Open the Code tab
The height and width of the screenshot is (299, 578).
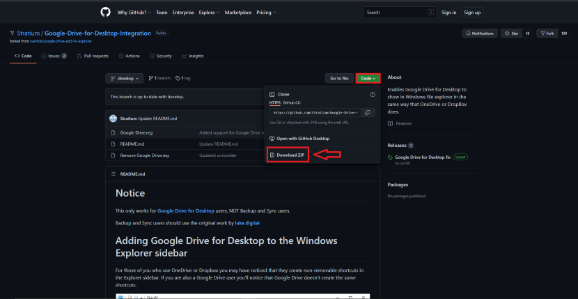tap(23, 56)
